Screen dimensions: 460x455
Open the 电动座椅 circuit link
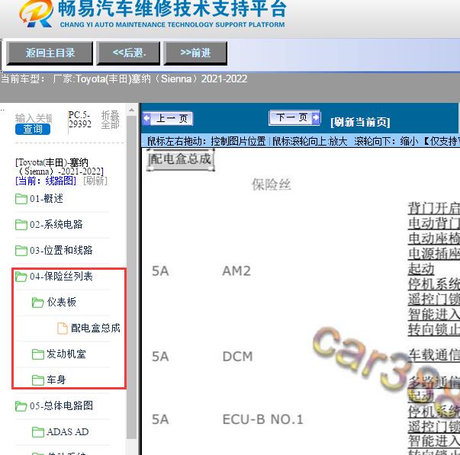point(434,239)
